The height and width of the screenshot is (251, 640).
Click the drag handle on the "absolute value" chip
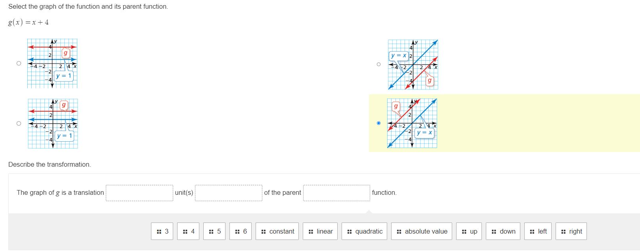[399, 231]
